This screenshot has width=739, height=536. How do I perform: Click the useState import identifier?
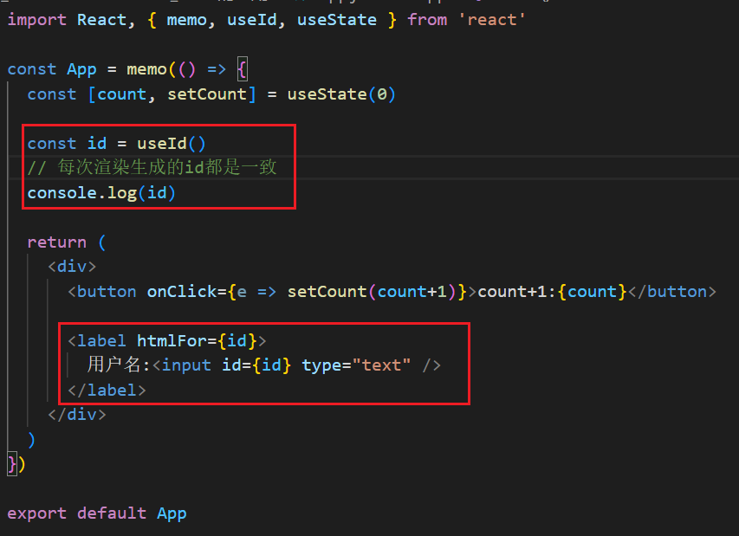[336, 20]
